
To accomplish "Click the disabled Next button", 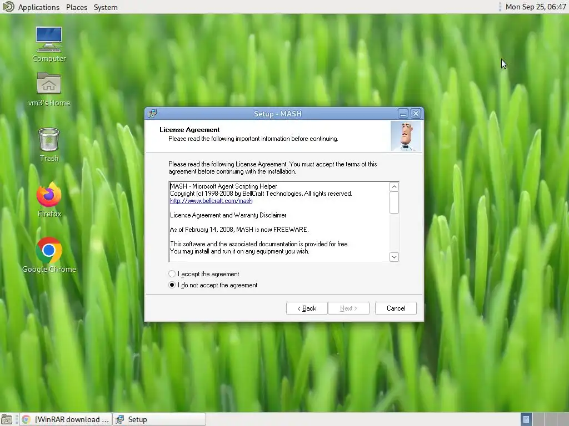I will tap(348, 308).
